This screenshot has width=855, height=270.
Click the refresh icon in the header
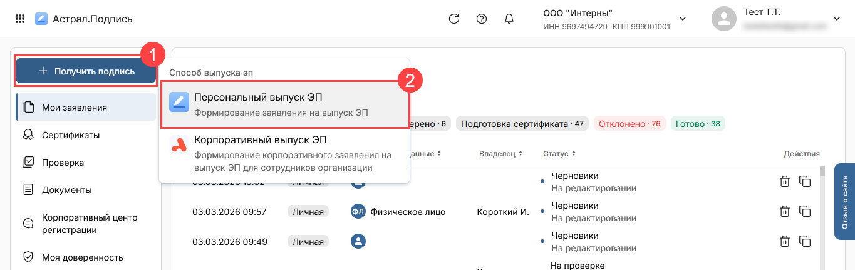(454, 19)
